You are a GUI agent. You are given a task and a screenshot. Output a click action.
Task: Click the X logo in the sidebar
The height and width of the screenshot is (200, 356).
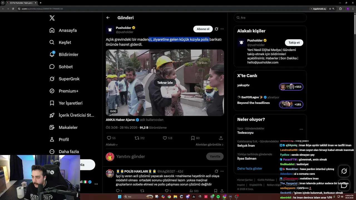(52, 18)
